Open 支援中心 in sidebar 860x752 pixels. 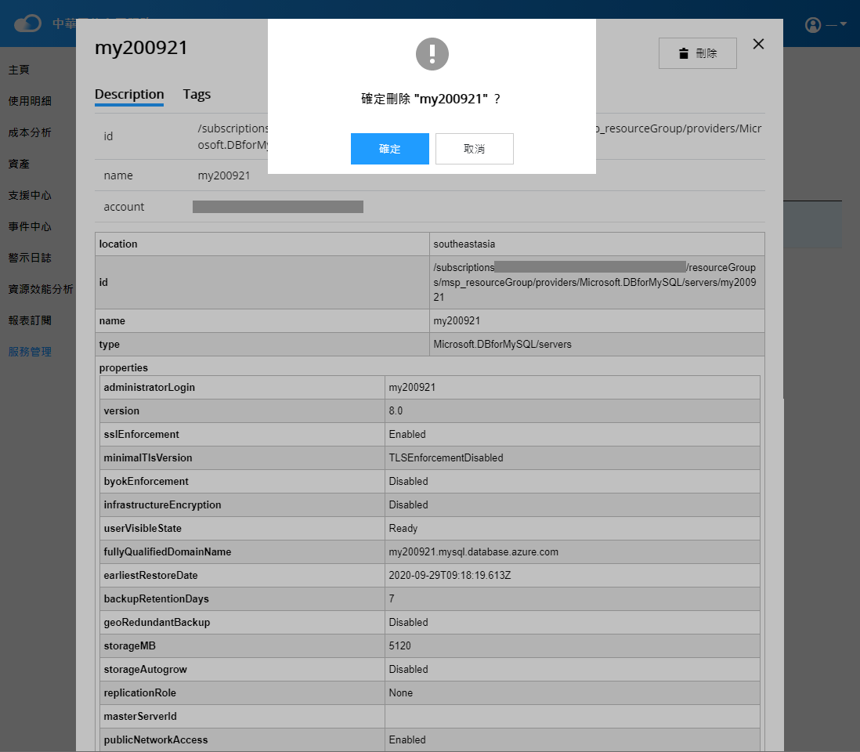[x=30, y=195]
